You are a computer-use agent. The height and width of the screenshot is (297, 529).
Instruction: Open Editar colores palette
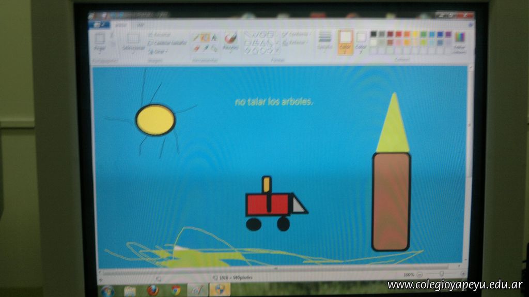[459, 41]
